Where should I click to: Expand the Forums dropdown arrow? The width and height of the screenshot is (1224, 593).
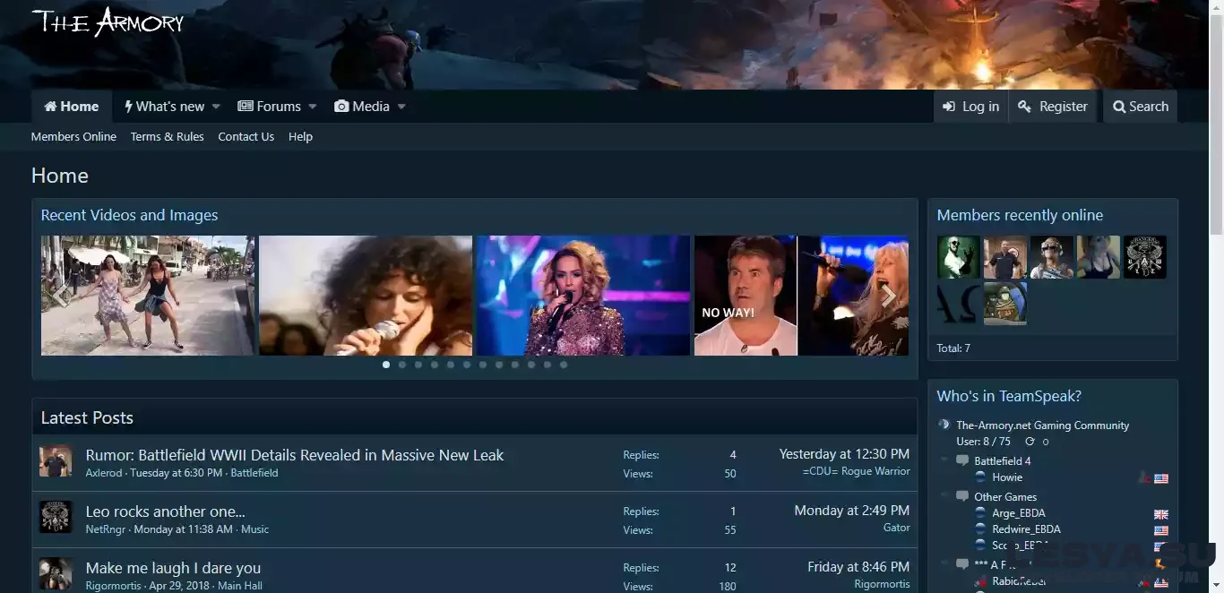[313, 107]
